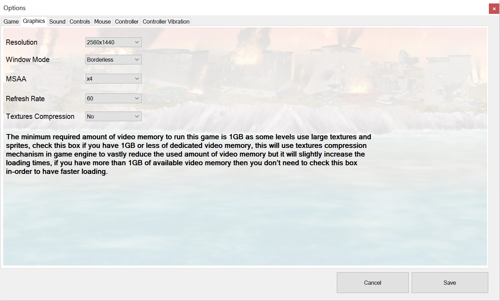The width and height of the screenshot is (500, 301).
Task: Click the Save button
Action: tap(449, 282)
